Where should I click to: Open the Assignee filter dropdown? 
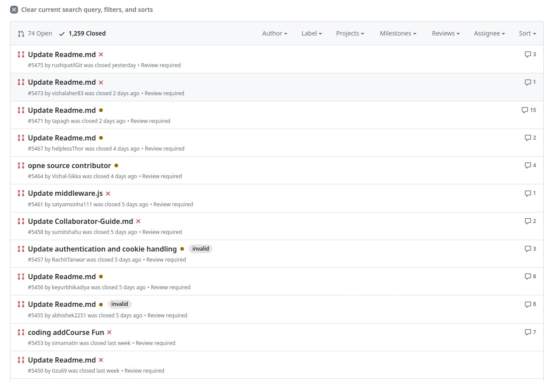489,33
